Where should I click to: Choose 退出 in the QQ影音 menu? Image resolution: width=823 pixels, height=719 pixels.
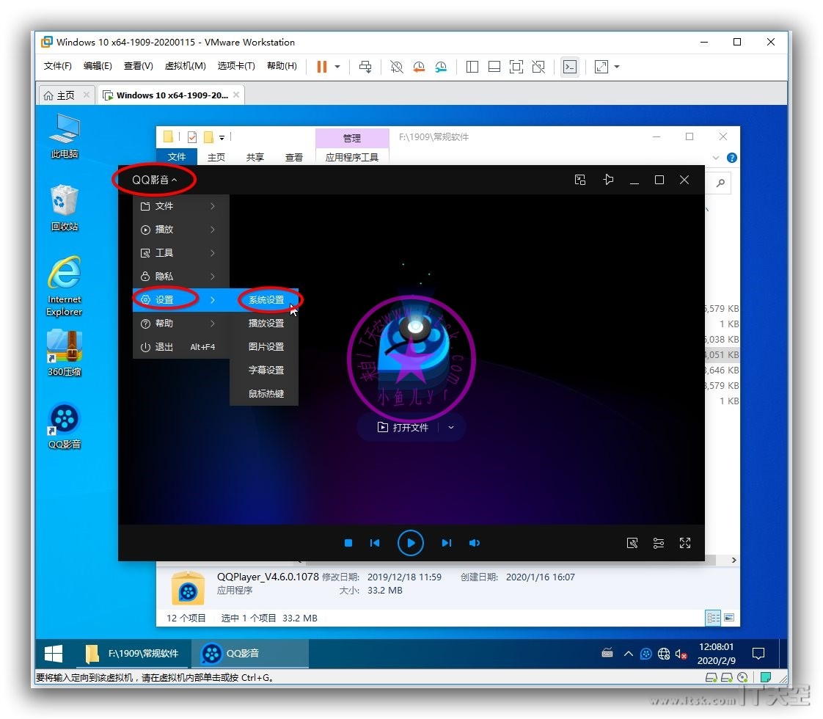pos(181,347)
